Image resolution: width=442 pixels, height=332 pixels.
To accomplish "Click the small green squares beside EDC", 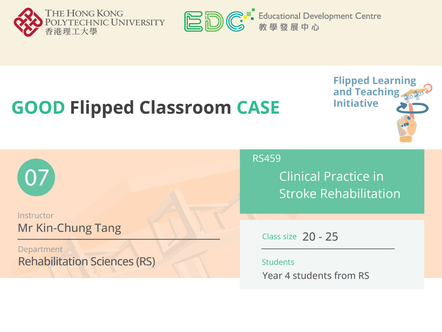I will (249, 14).
